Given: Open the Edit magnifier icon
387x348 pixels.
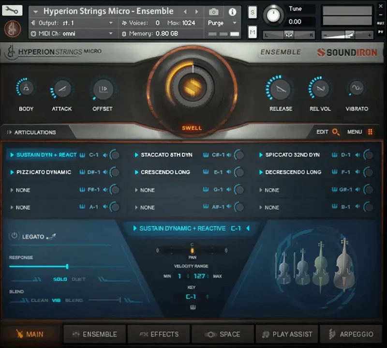Looking at the screenshot, I should pos(336,132).
